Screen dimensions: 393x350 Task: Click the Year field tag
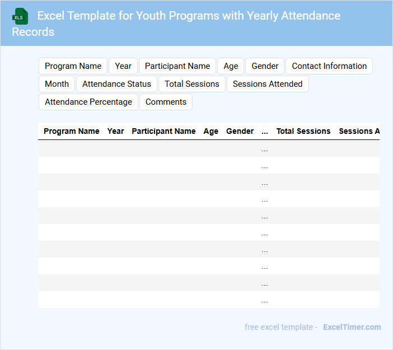coord(123,66)
